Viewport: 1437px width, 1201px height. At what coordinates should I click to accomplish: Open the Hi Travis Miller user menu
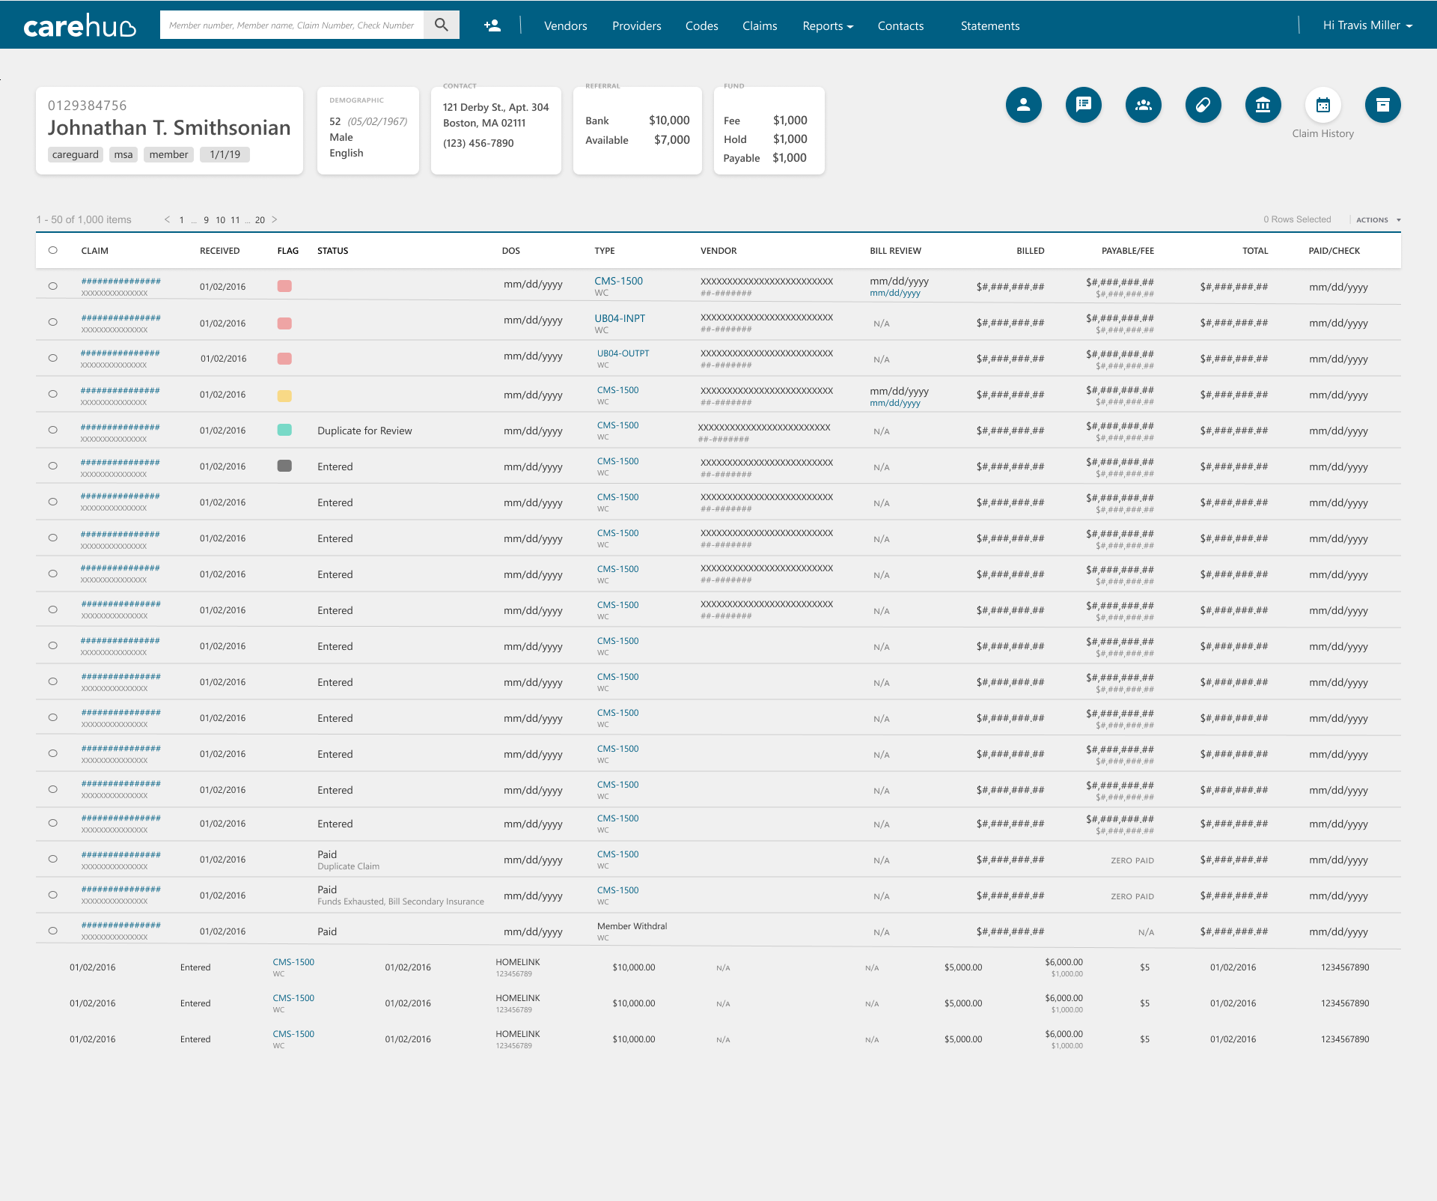point(1367,25)
